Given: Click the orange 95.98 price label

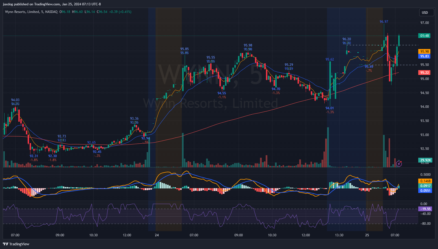Looking at the screenshot, I should (424, 52).
